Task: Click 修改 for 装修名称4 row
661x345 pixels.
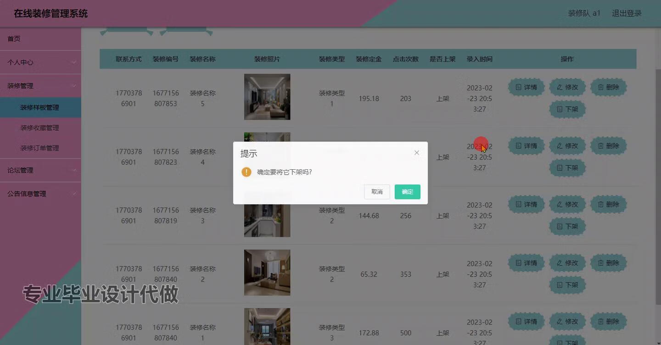Action: tap(567, 146)
